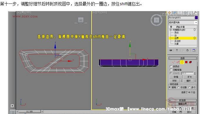200x114 pixels.
Task: Expand the 软选择 rollout
Action: coord(183,100)
